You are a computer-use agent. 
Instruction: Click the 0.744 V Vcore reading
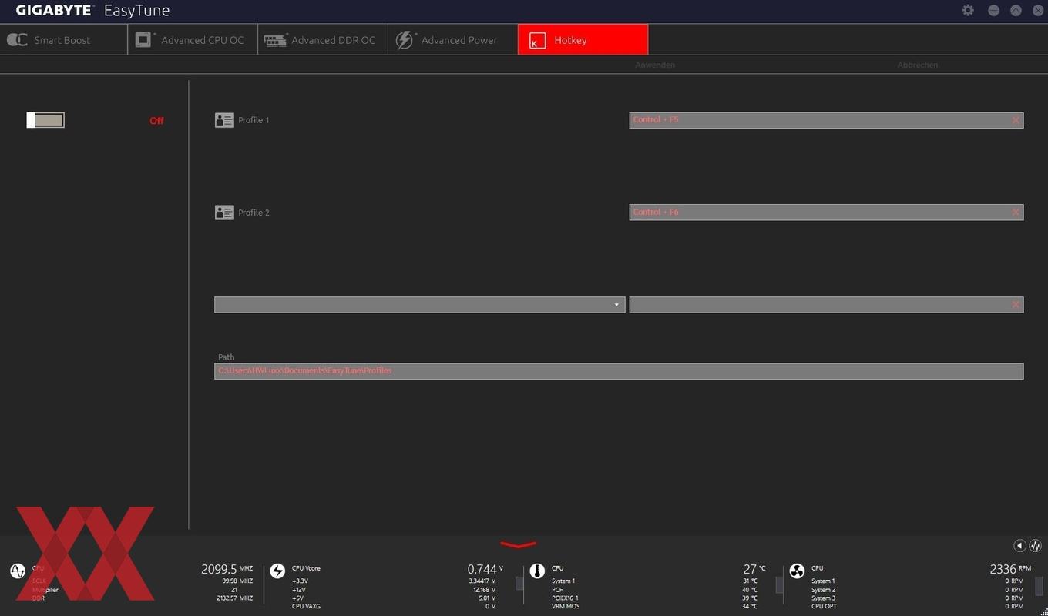tap(485, 569)
